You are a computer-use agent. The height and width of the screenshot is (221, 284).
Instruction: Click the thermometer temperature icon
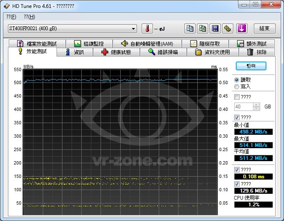147,28
